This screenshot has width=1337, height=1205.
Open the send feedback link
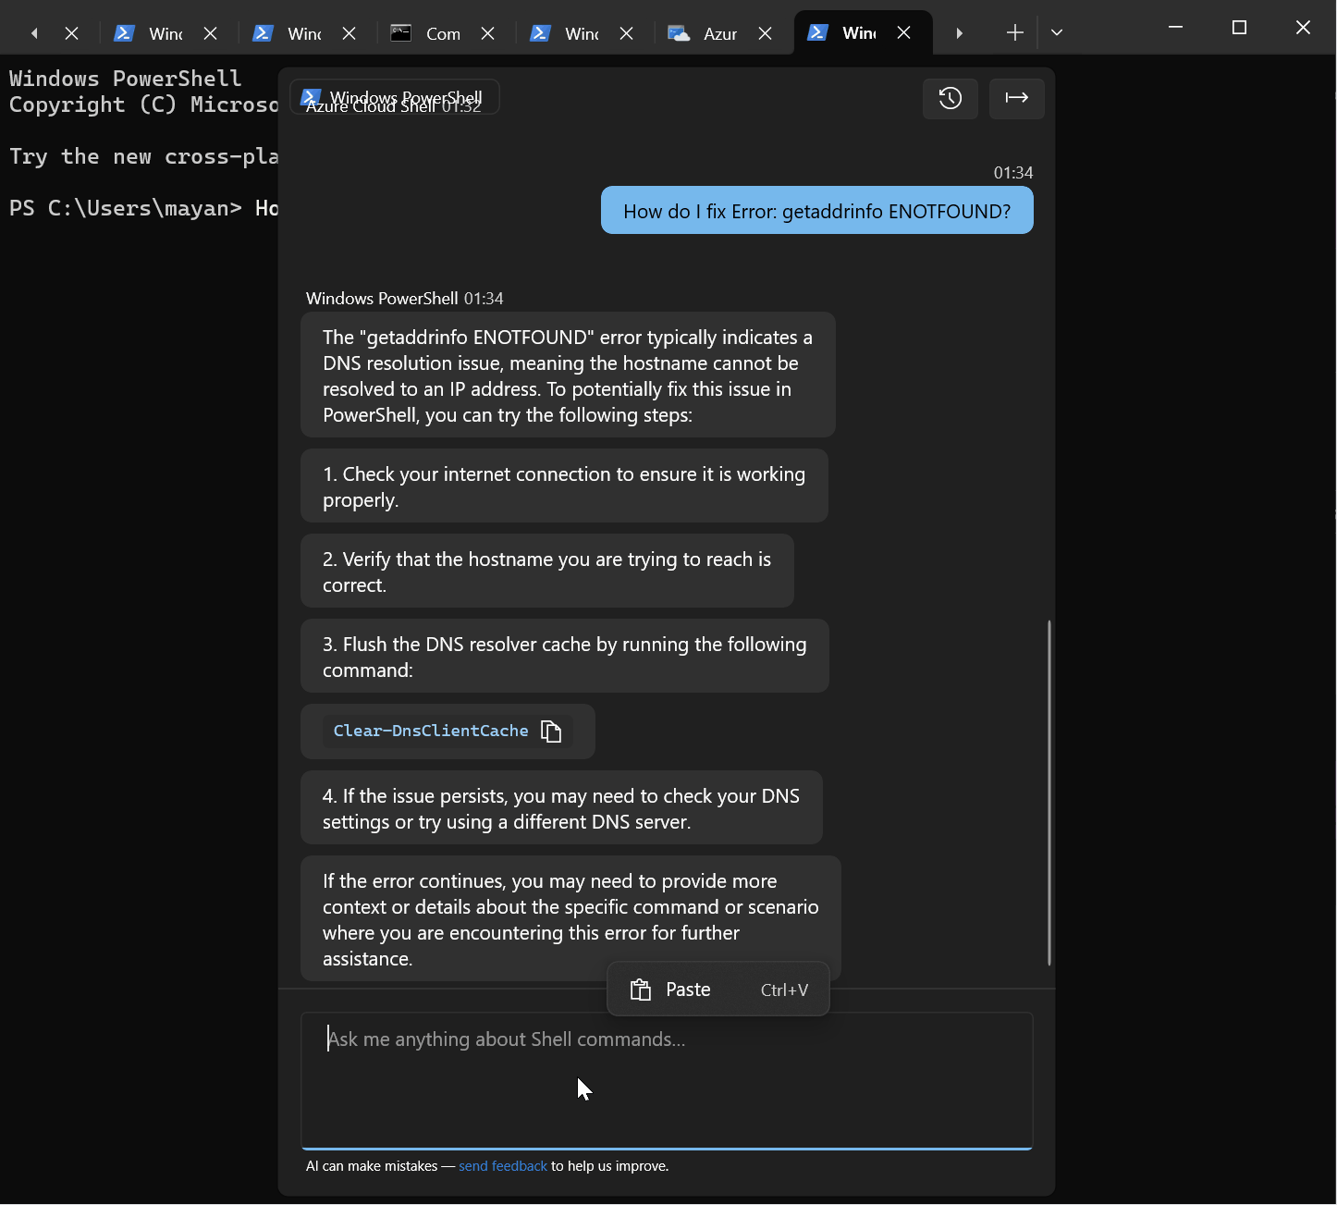click(503, 1166)
